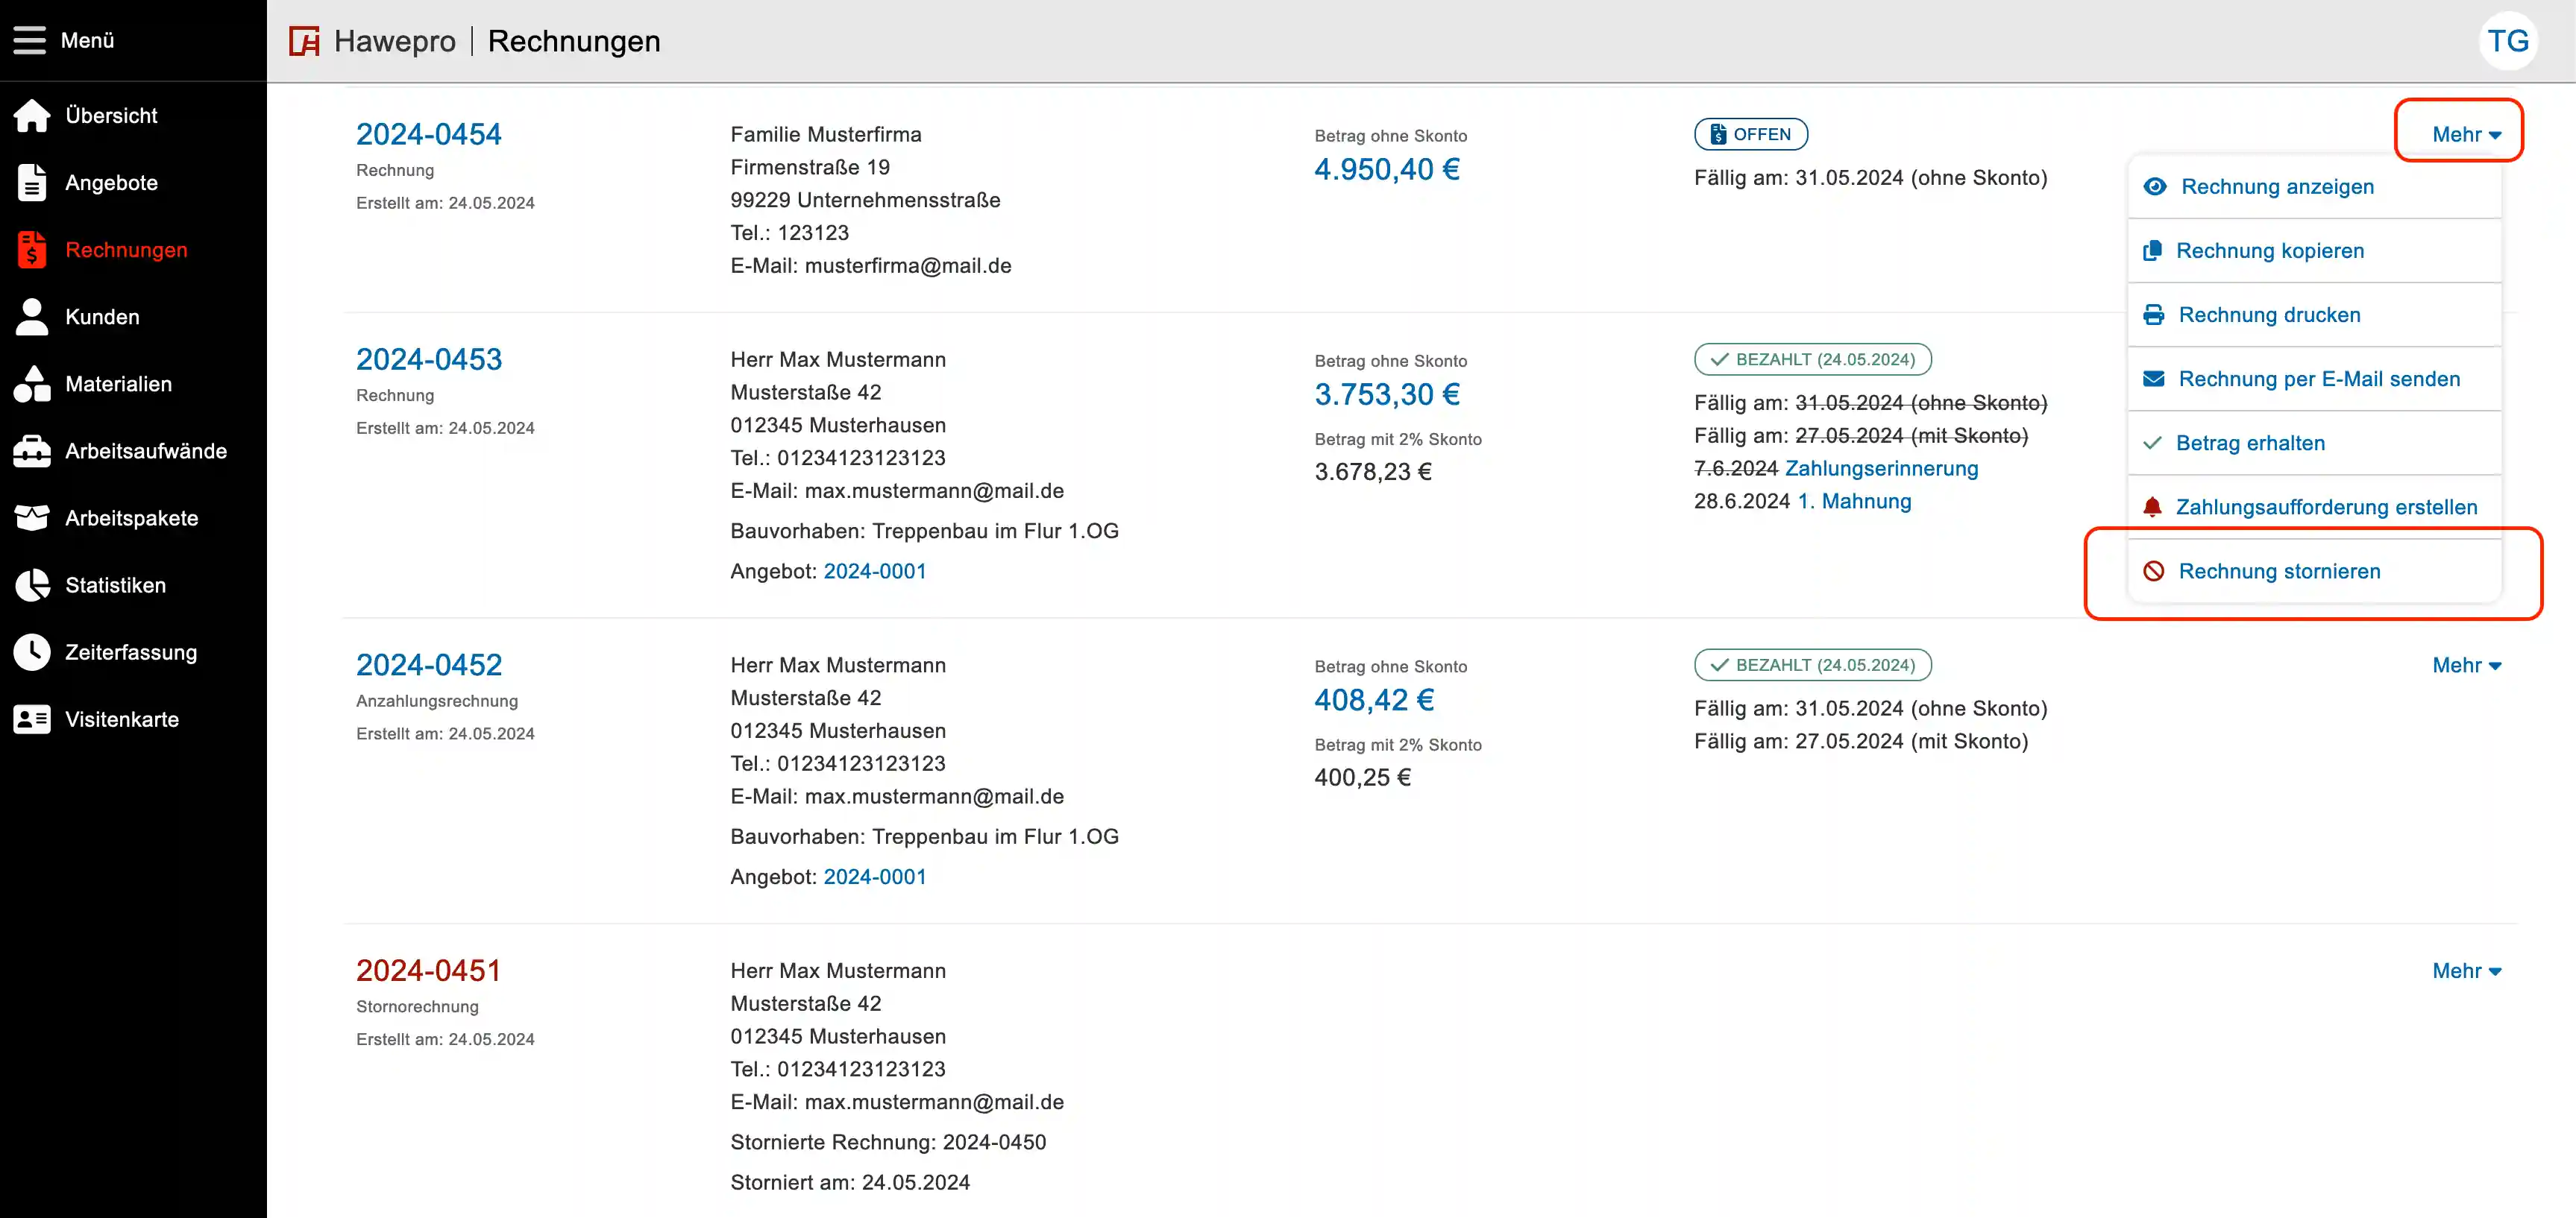Click the Rechnungen page title
The image size is (2576, 1218).
click(574, 41)
